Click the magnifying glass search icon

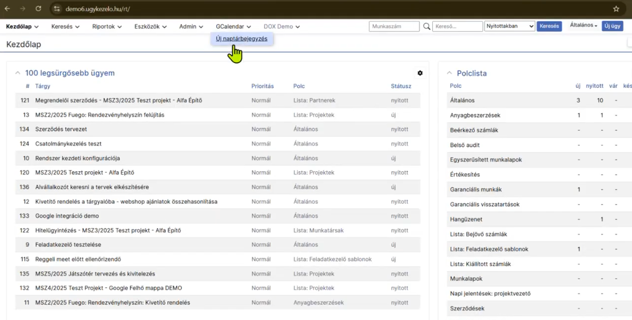[x=426, y=27]
